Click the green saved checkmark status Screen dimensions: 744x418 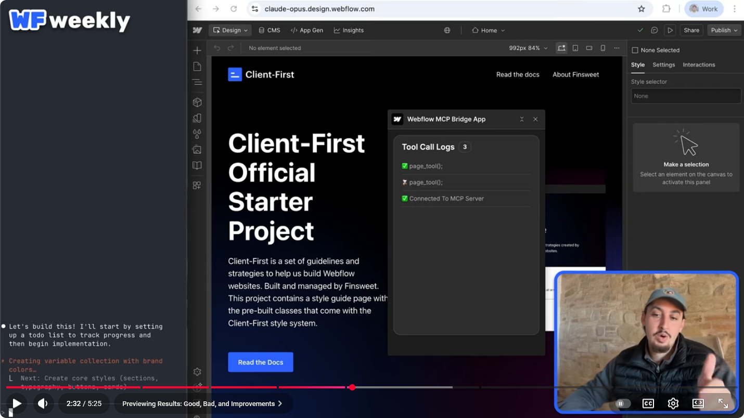point(640,30)
